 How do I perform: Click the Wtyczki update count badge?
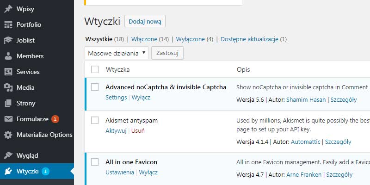click(x=45, y=171)
